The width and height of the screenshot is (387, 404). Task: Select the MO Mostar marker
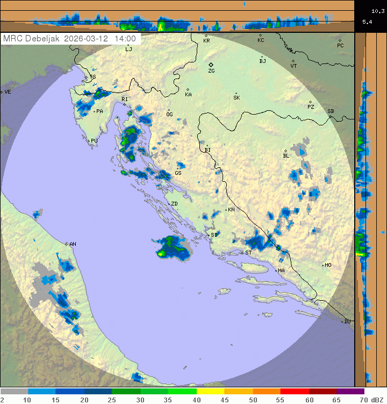coord(322,265)
